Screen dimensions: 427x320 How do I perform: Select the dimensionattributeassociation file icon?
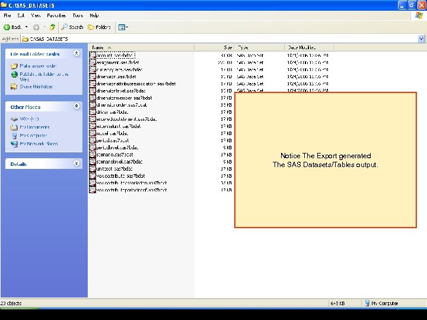click(x=93, y=84)
